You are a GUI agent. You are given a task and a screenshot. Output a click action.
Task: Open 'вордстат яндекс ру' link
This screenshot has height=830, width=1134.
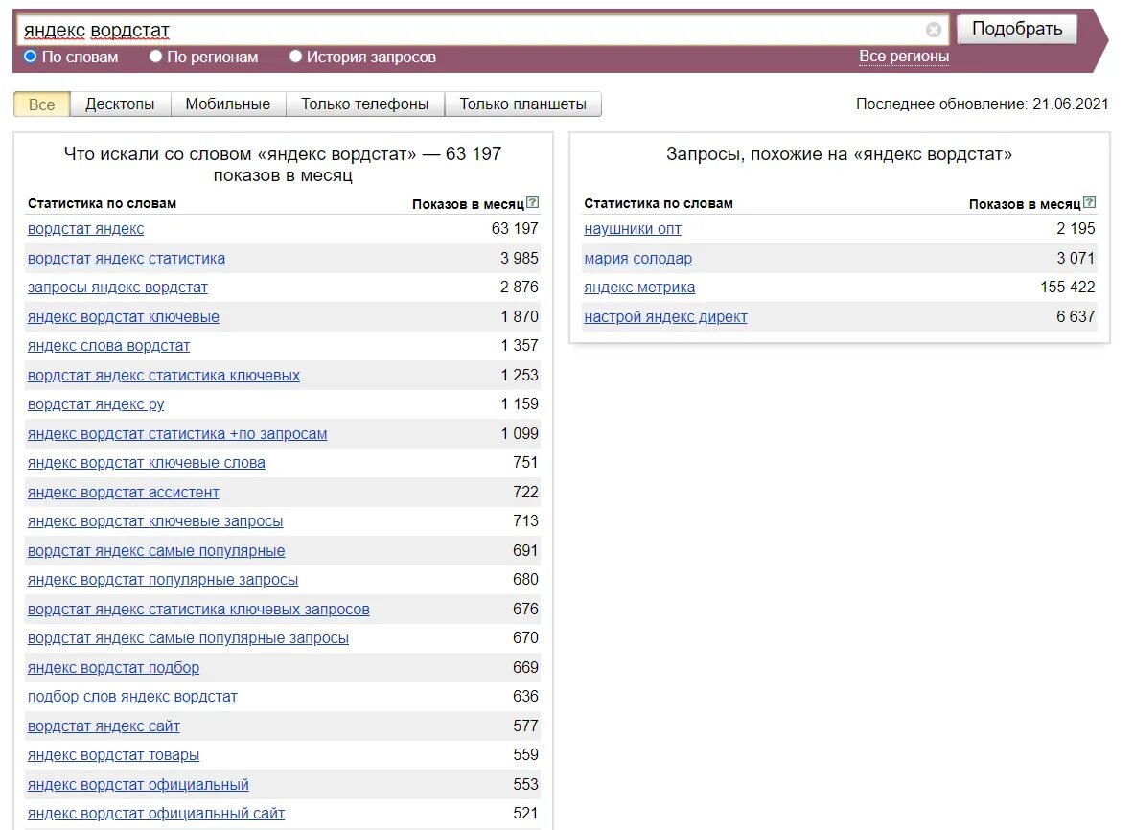coord(96,404)
